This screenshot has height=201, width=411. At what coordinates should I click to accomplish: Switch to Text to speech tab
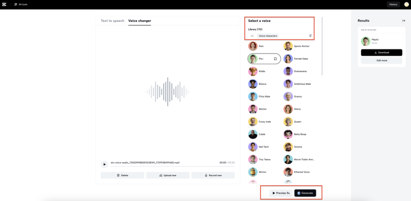112,21
